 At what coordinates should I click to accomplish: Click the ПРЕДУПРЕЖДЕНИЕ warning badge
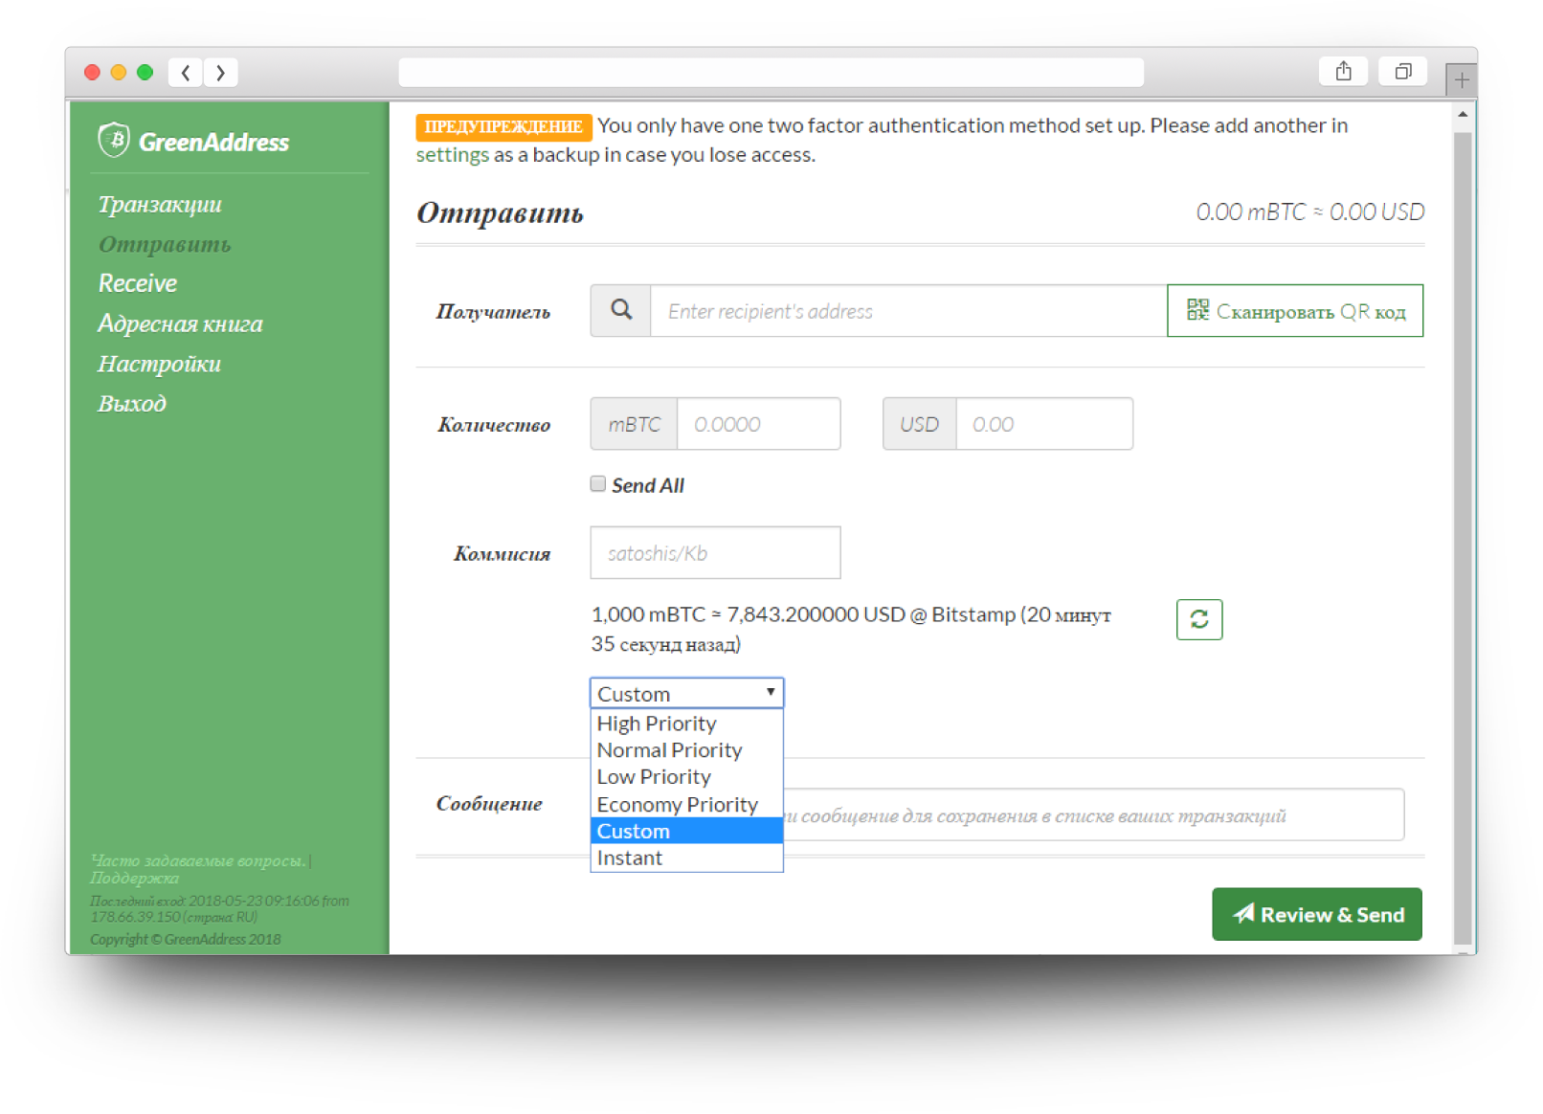coord(503,126)
